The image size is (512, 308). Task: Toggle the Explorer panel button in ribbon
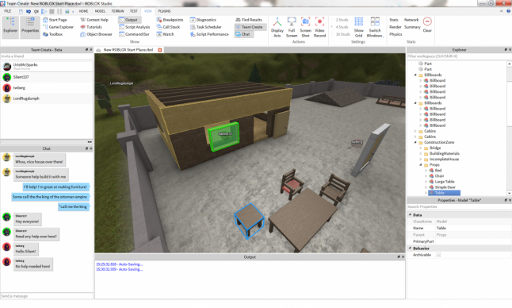10,27
